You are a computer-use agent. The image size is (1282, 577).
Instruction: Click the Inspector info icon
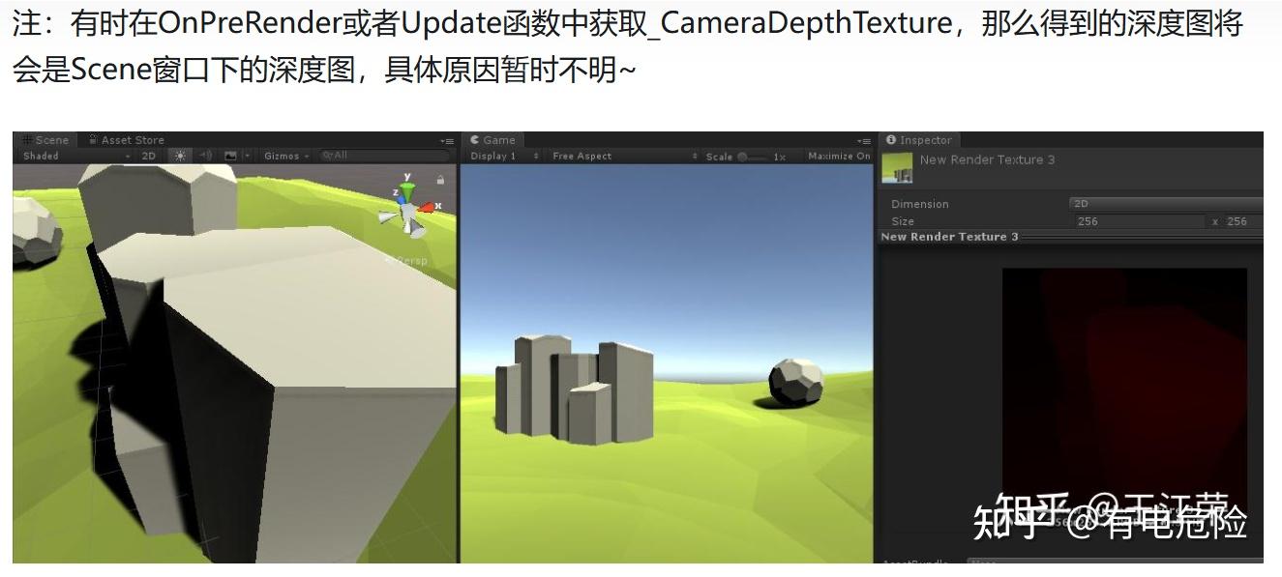pyautogui.click(x=891, y=140)
